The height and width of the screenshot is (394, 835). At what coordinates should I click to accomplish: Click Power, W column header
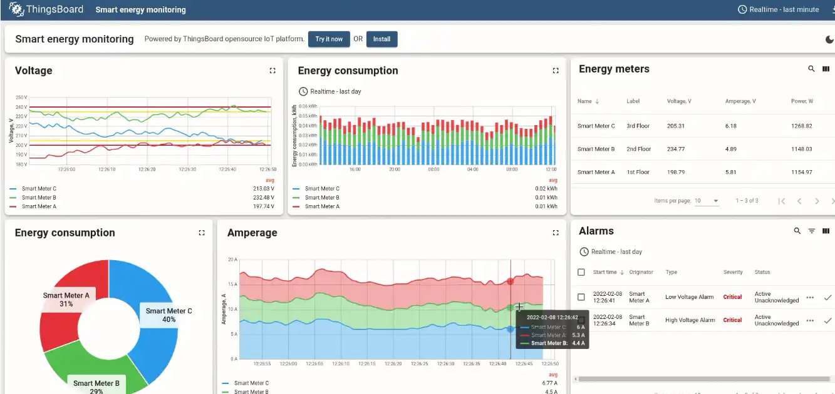[802, 101]
